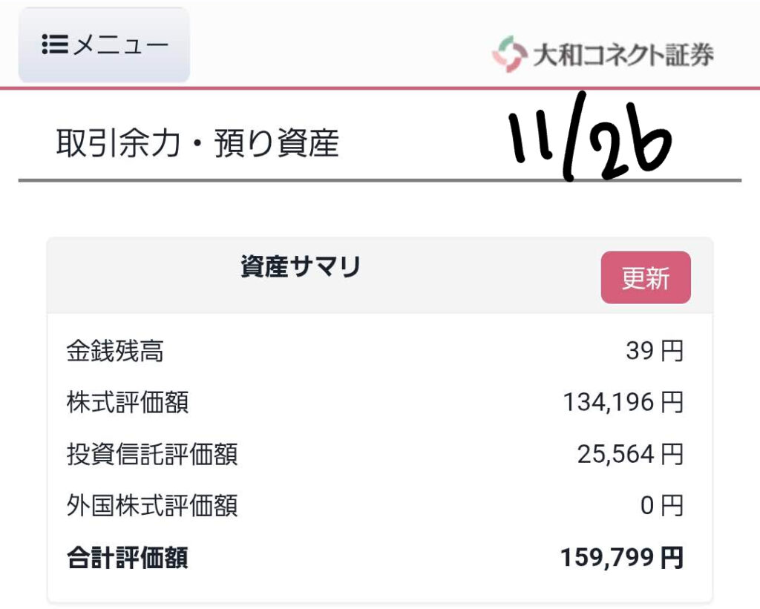Click the gray underline beneath page title
Image resolution: width=760 pixels, height=609 pixels.
tap(380, 180)
